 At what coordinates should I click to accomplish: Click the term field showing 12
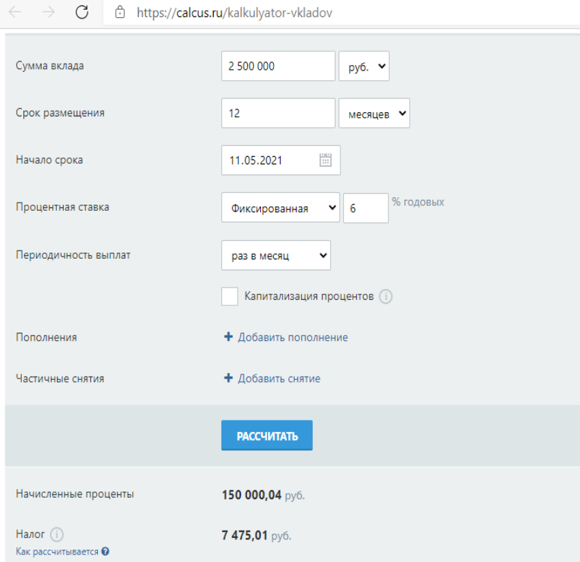point(278,113)
